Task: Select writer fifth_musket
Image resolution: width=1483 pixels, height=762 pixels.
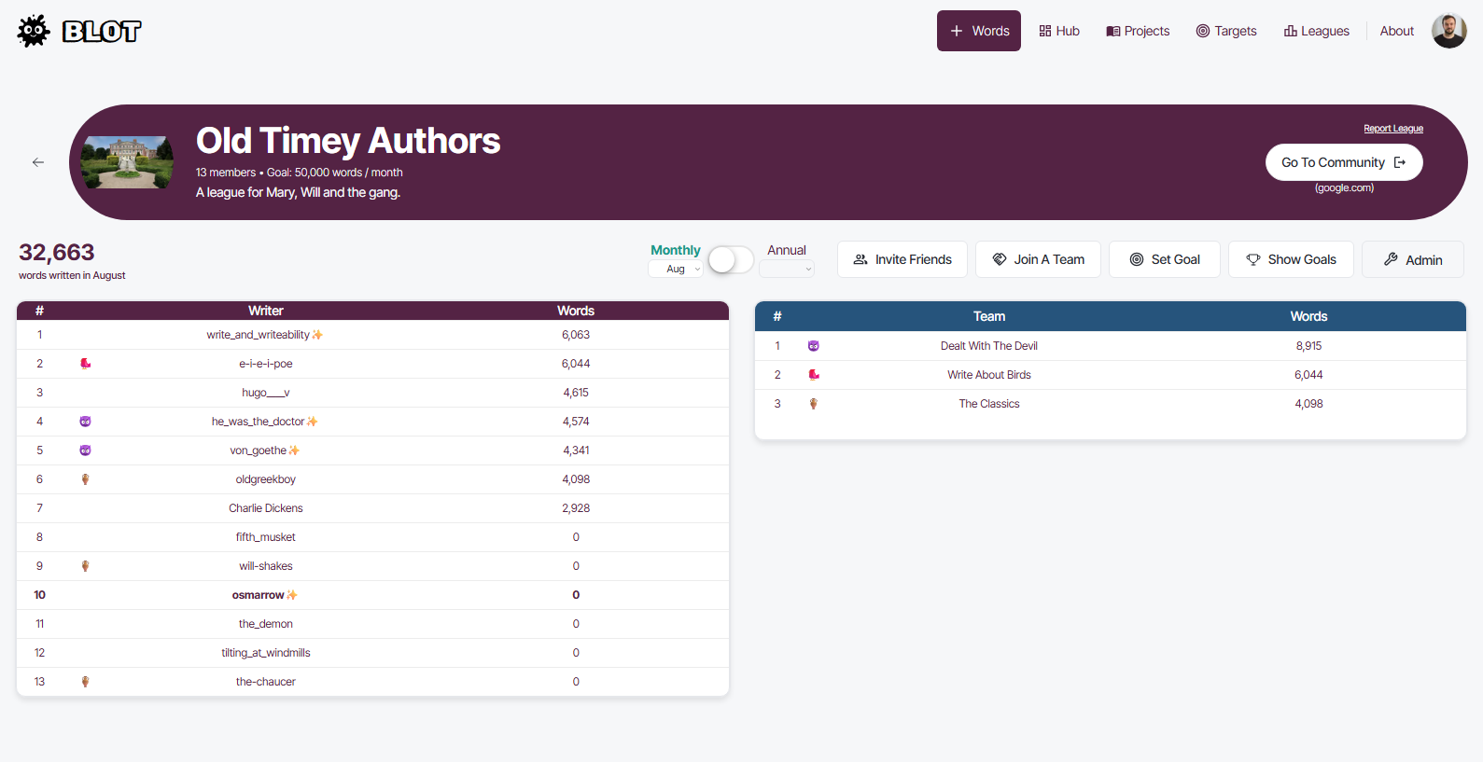Action: pos(266,537)
